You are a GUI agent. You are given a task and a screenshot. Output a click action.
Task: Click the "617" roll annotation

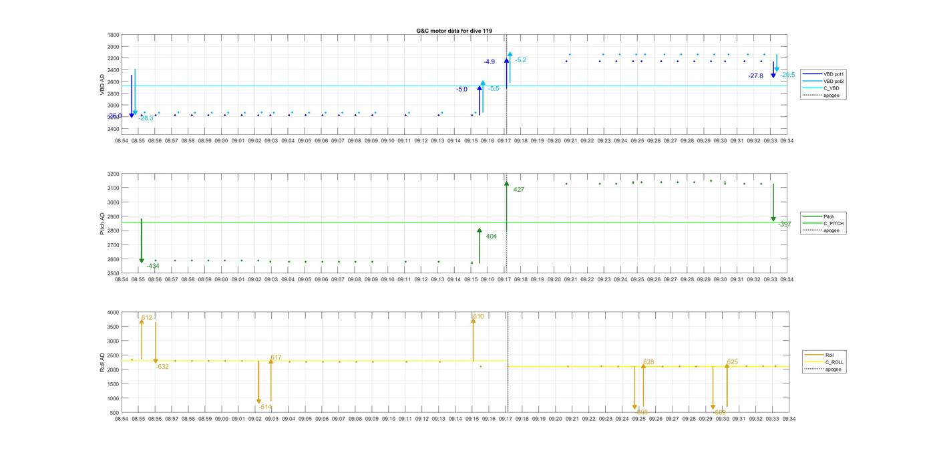[276, 357]
